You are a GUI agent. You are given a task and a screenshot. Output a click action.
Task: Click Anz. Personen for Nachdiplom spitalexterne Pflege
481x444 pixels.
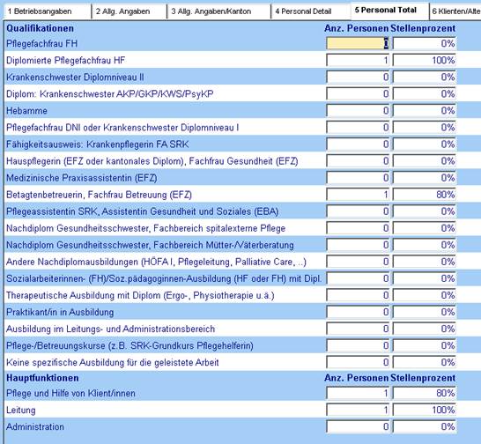click(358, 228)
